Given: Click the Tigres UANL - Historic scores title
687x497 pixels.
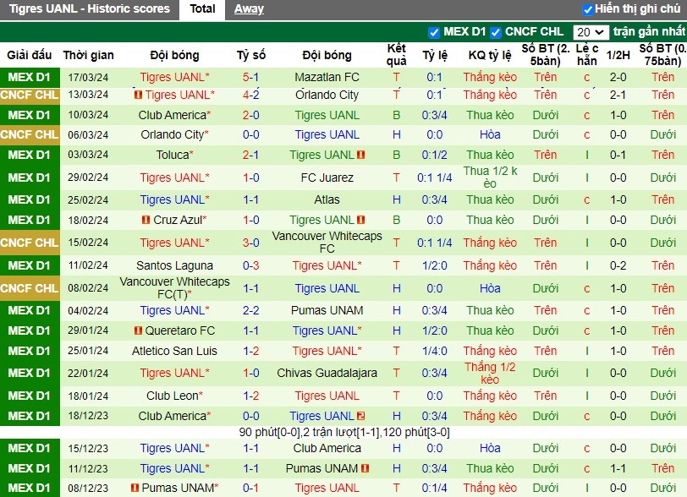Looking at the screenshot, I should (x=90, y=8).
